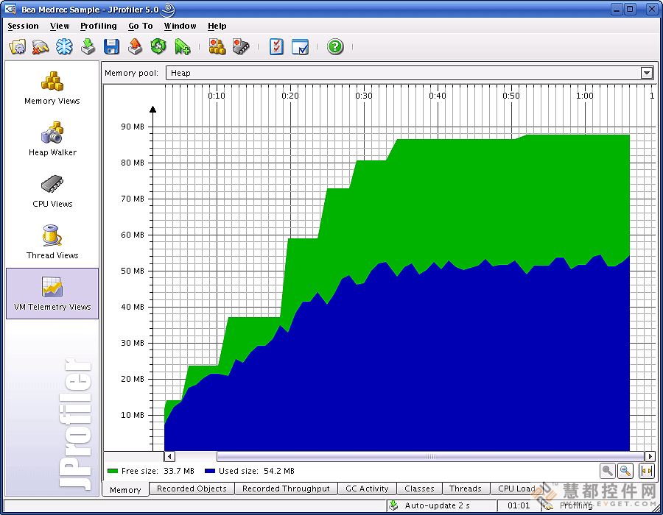Open the Profiling menu
The image size is (663, 515).
pyautogui.click(x=98, y=26)
